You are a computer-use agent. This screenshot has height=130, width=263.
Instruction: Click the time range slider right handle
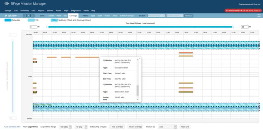click(233, 27)
